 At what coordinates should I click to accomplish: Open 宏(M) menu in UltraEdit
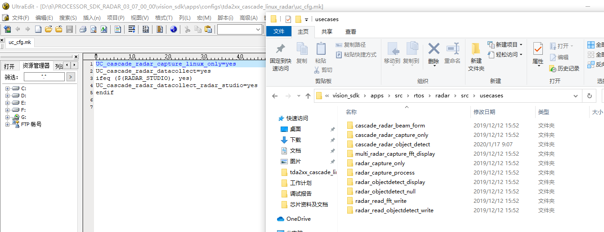pos(204,18)
